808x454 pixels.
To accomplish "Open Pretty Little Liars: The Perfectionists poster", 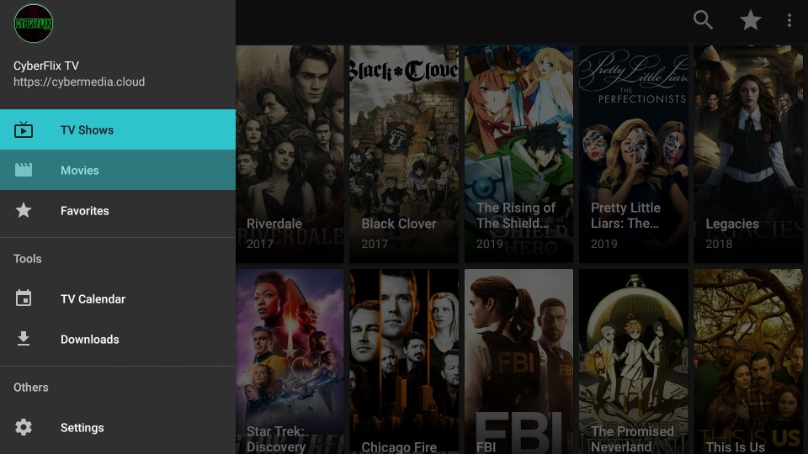I will (633, 154).
